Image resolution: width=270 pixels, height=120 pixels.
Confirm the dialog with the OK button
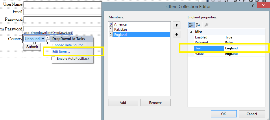(x=223, y=114)
